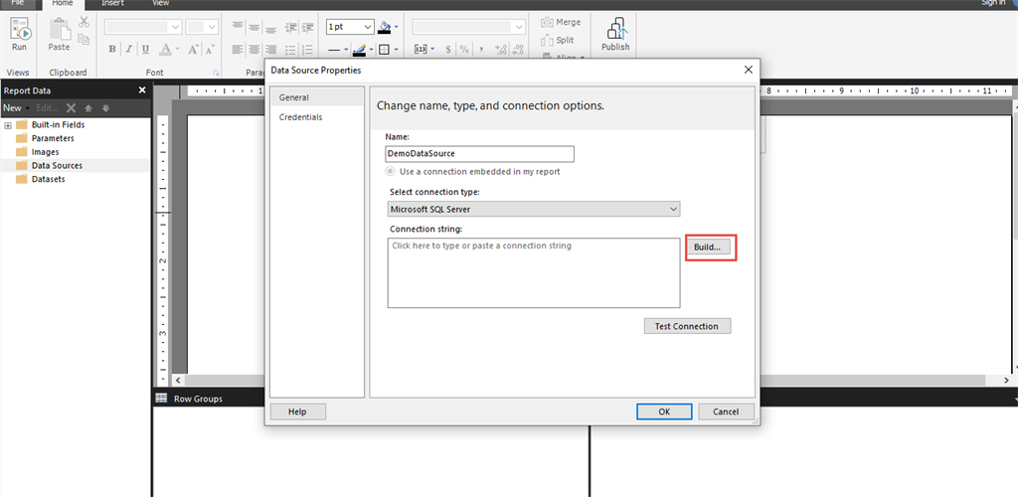Click the data source Name input field
Viewport: 1018px width, 497px height.
tap(480, 154)
